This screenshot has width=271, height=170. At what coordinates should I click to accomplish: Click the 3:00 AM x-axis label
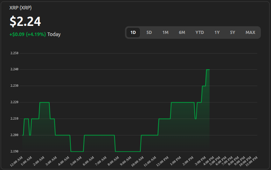51,161
